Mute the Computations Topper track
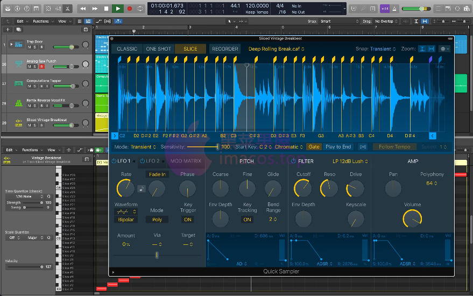 tap(29, 86)
